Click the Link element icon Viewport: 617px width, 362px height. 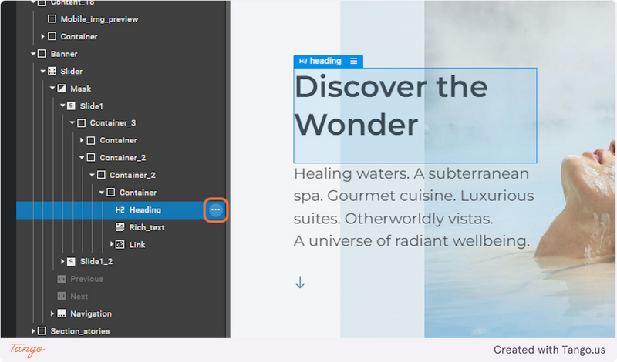point(120,244)
